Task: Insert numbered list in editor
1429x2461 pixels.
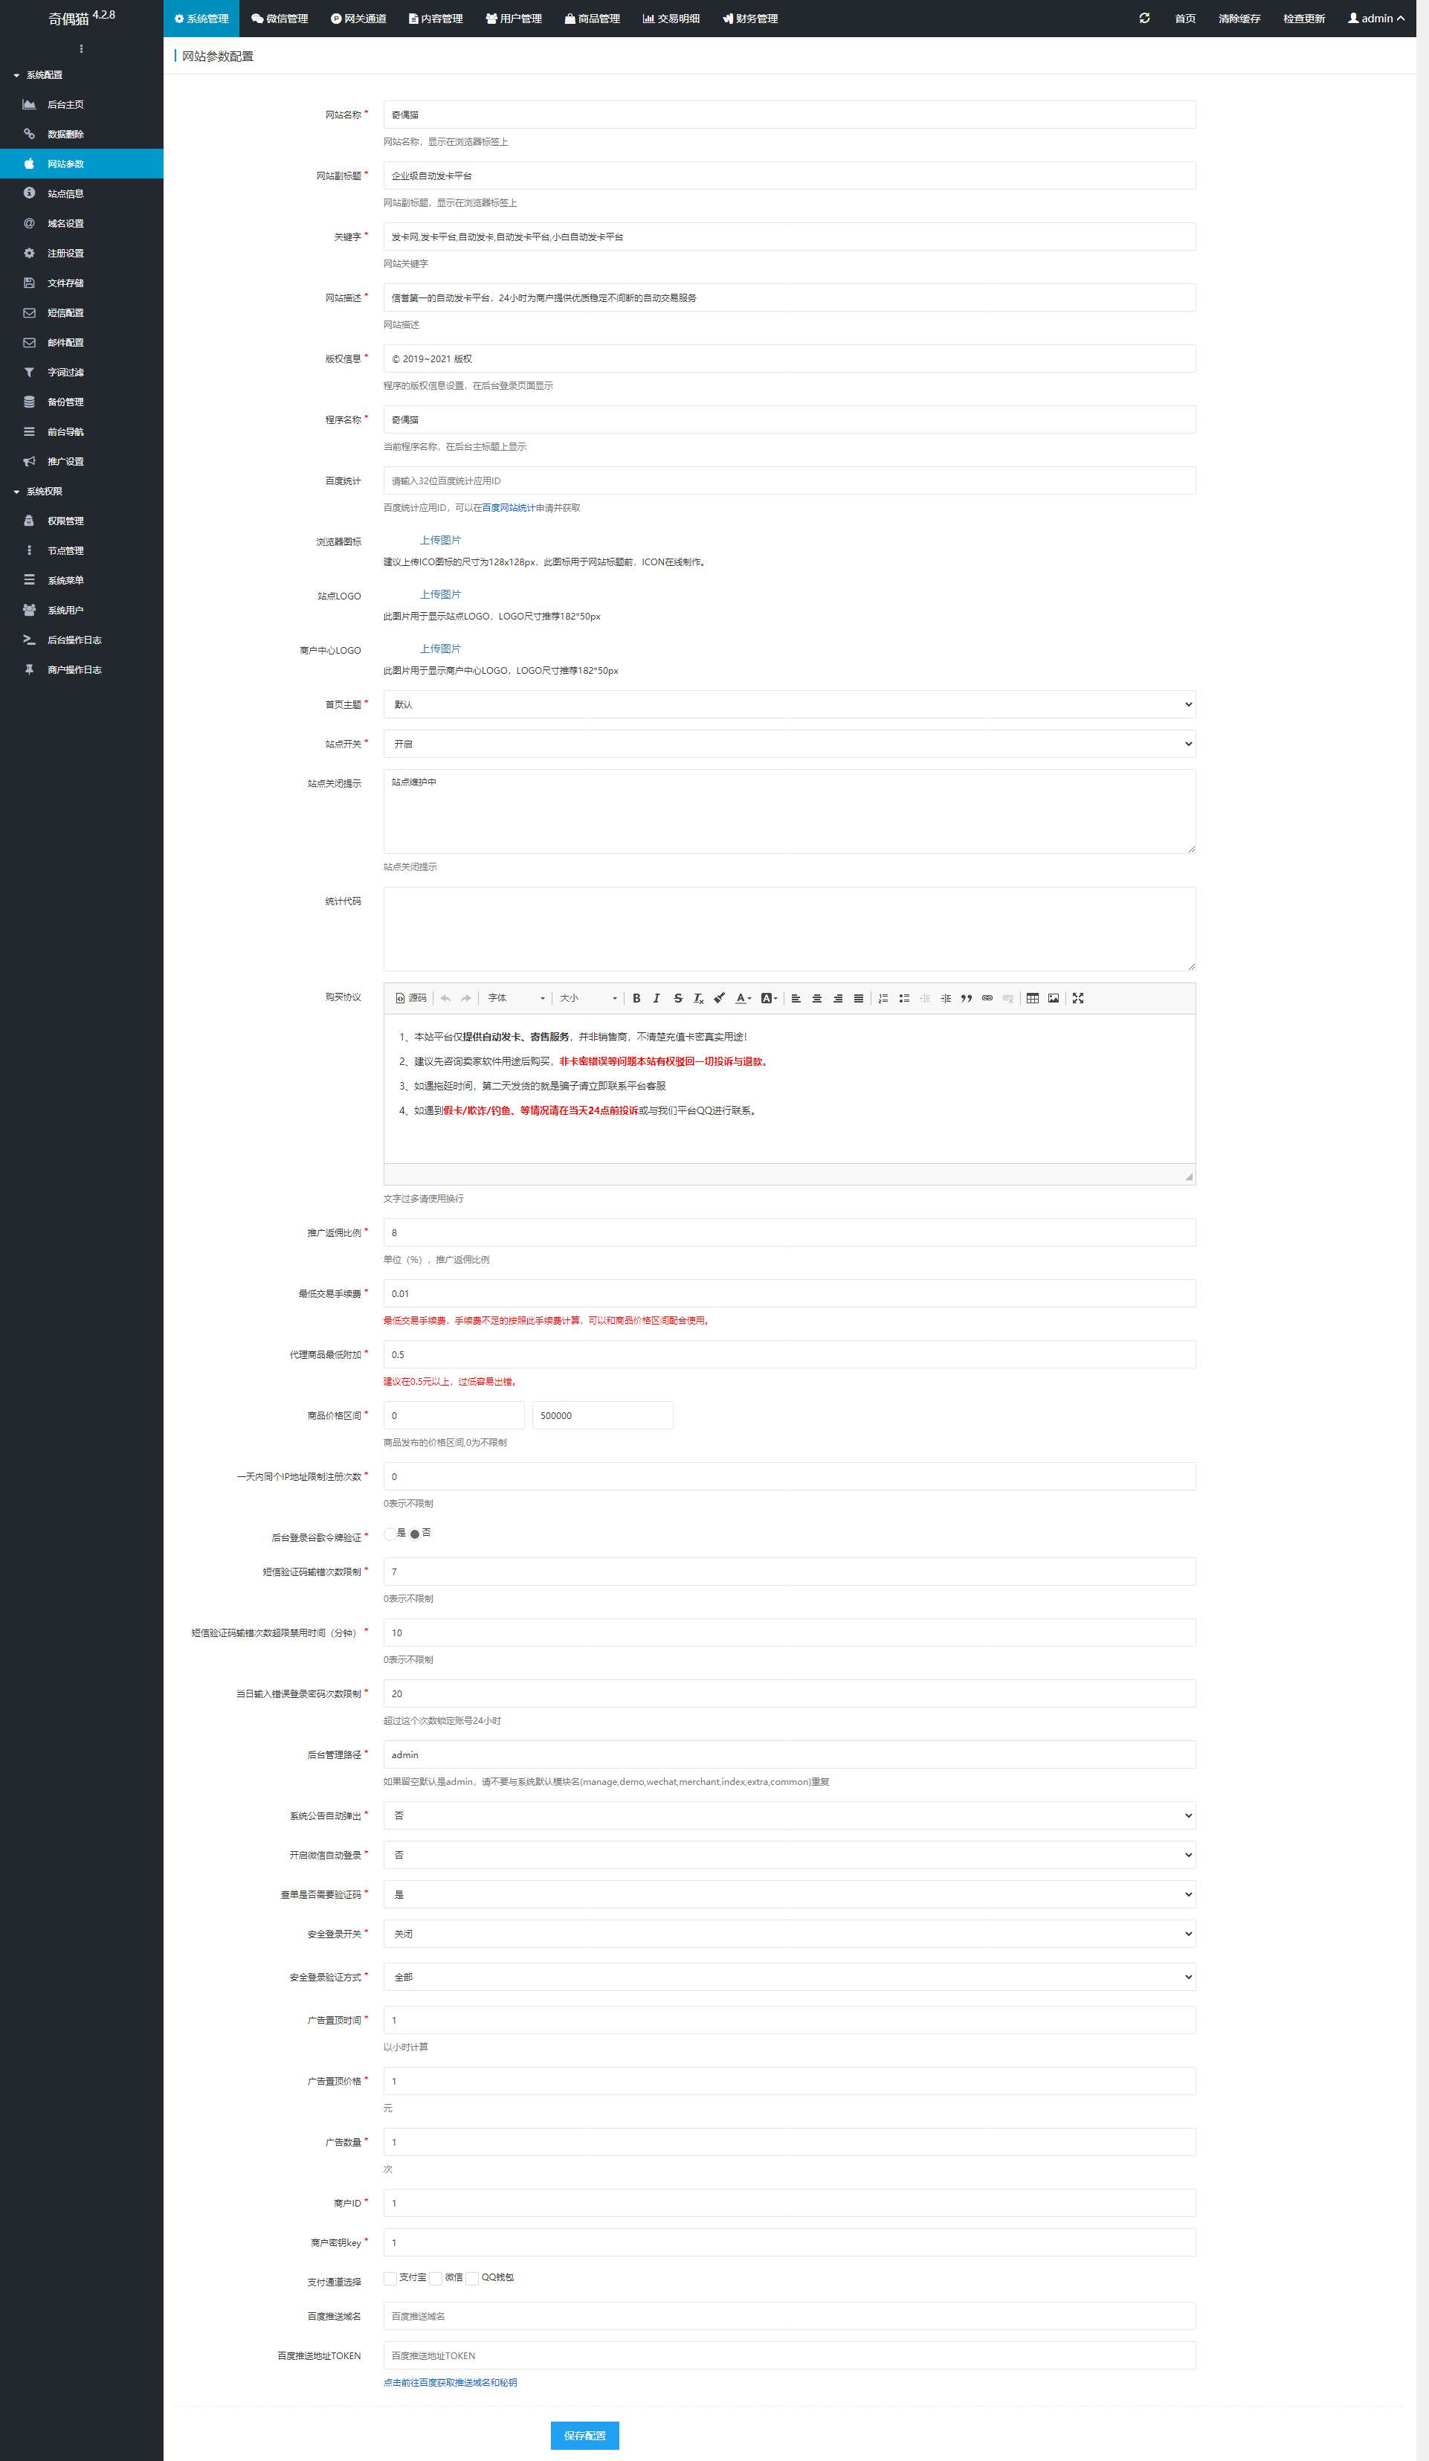Action: coord(883,998)
